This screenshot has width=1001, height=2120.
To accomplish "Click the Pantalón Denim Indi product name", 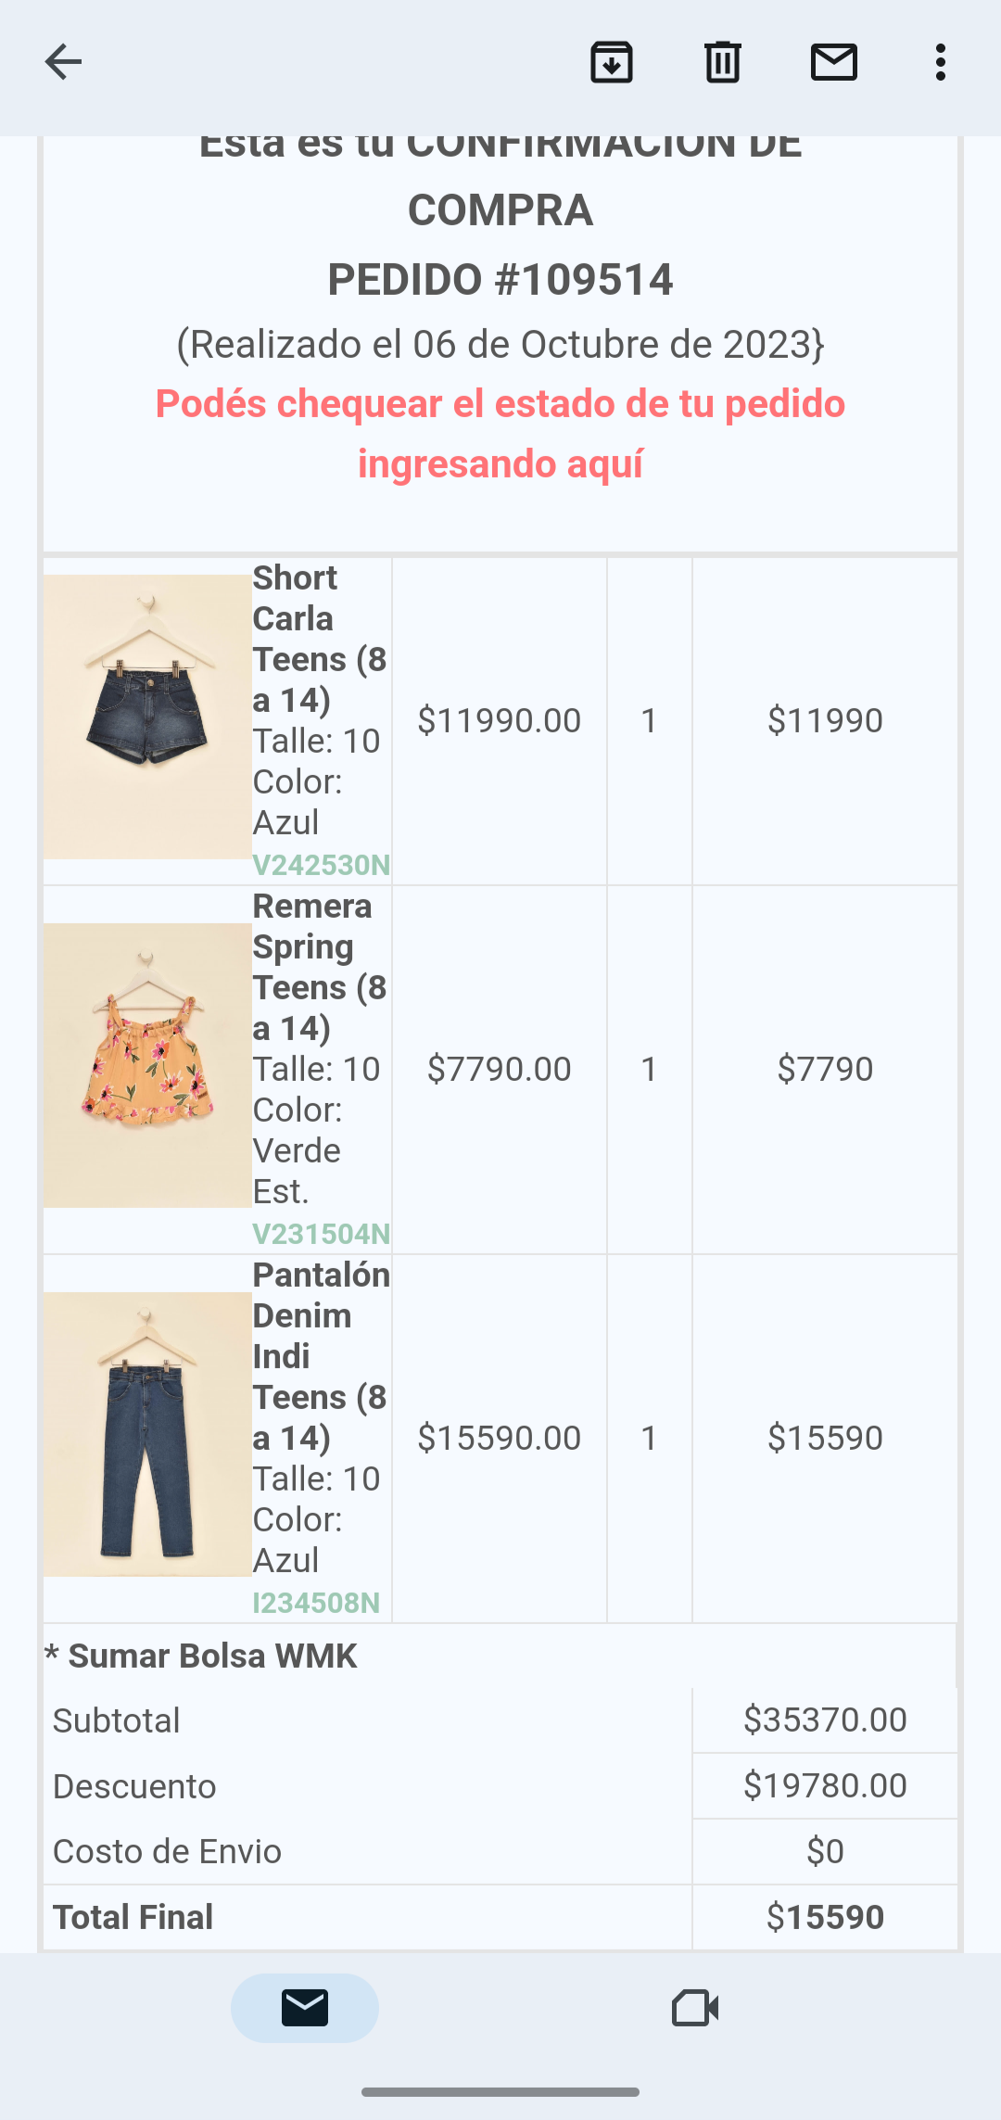I will [x=320, y=1356].
